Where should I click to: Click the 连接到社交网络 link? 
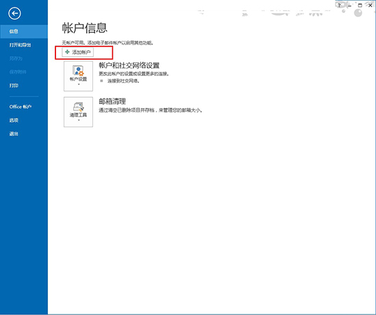[123, 81]
